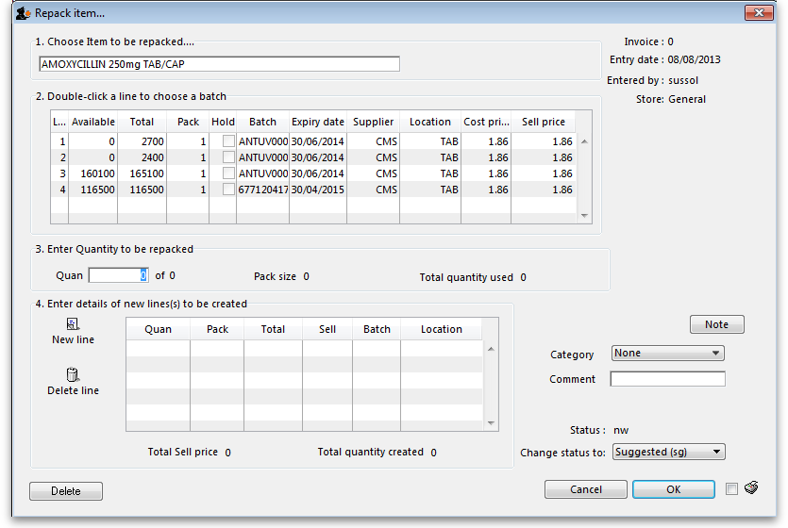Open the Category dropdown
This screenshot has height=528, width=788.
(x=667, y=354)
